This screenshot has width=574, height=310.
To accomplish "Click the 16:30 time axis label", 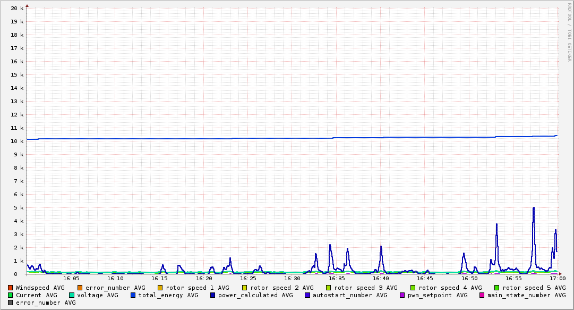I will tap(292, 278).
